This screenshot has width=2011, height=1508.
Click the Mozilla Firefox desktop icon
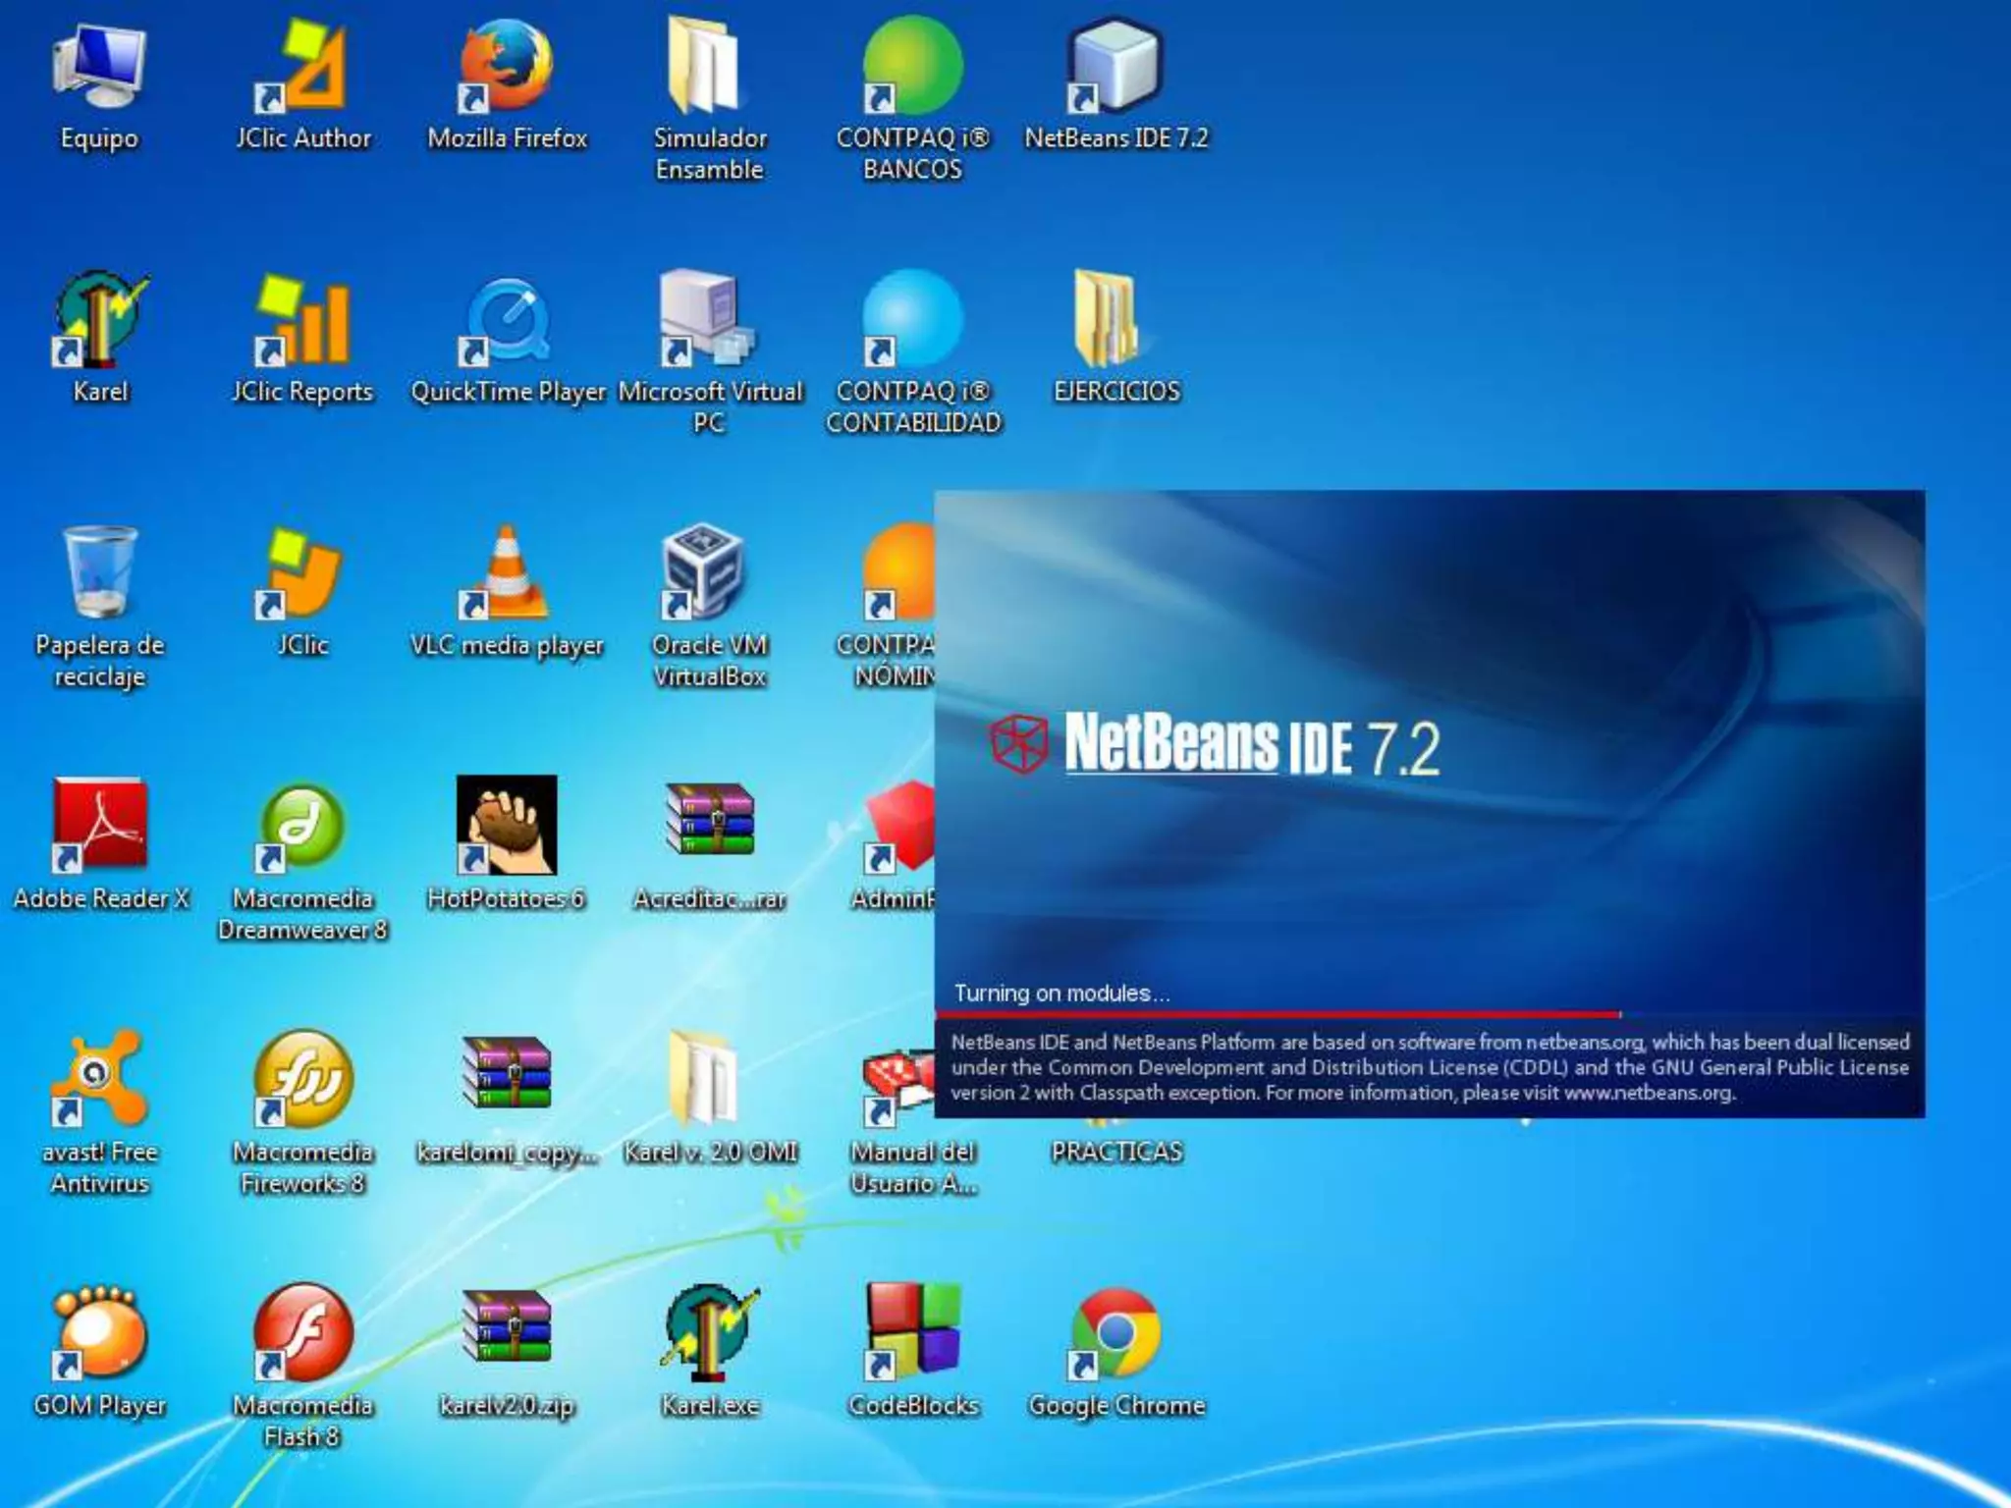pos(507,67)
